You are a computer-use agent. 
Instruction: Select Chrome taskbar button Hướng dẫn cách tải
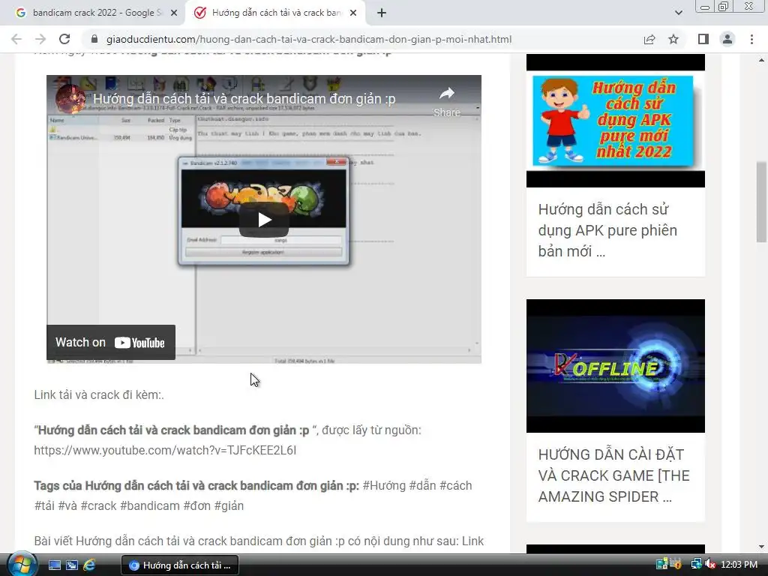click(x=180, y=565)
